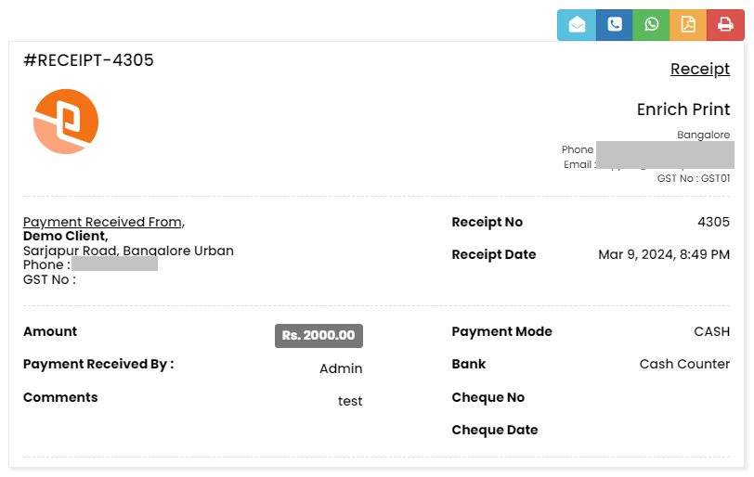754x477 pixels.
Task: Click the receipt number value 4305
Action: click(713, 222)
